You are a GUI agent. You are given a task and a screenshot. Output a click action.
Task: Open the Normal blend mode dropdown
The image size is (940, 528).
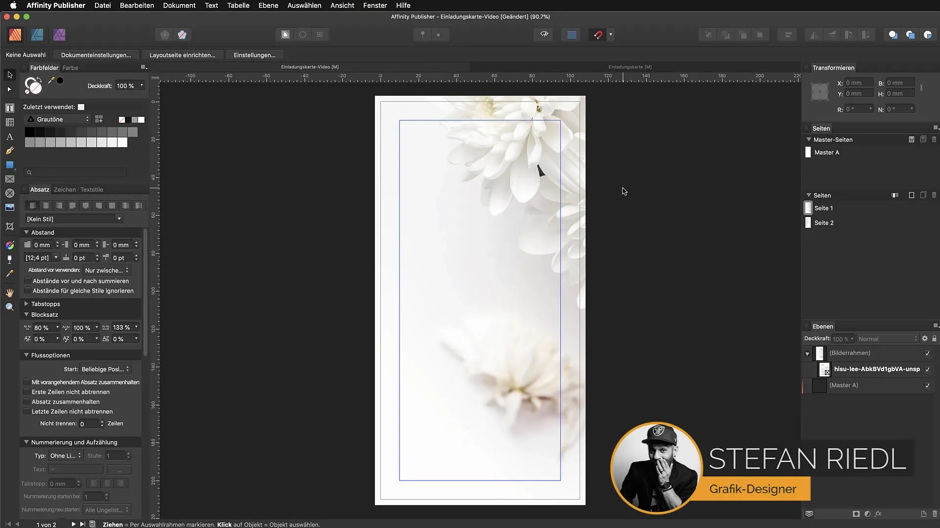click(x=888, y=338)
